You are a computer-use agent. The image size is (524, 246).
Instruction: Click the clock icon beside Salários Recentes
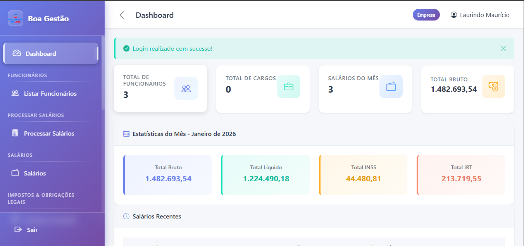point(126,216)
